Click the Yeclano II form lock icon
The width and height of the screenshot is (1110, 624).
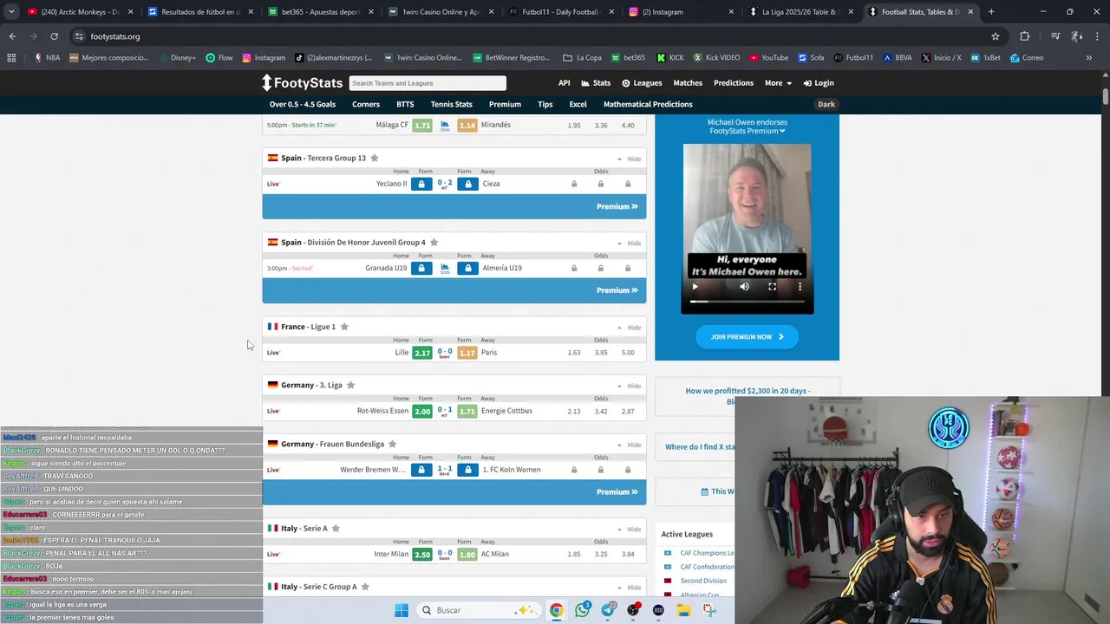coord(421,184)
